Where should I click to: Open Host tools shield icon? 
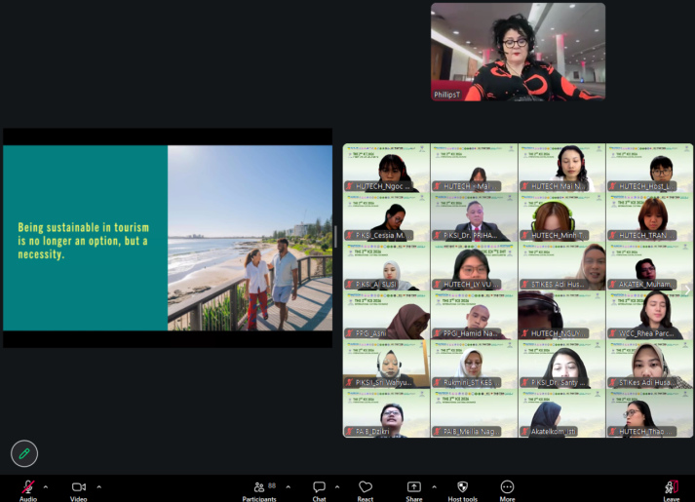coord(462,487)
